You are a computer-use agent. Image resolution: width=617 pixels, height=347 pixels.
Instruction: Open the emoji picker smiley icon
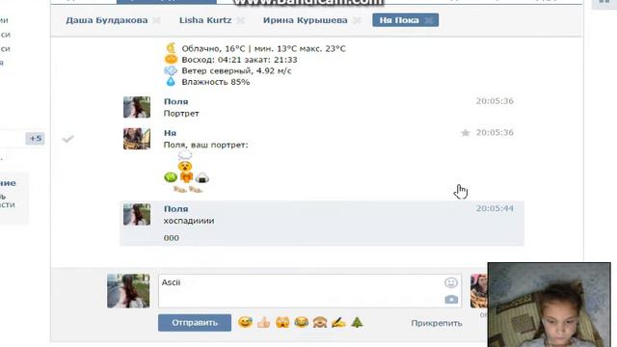pyautogui.click(x=451, y=282)
